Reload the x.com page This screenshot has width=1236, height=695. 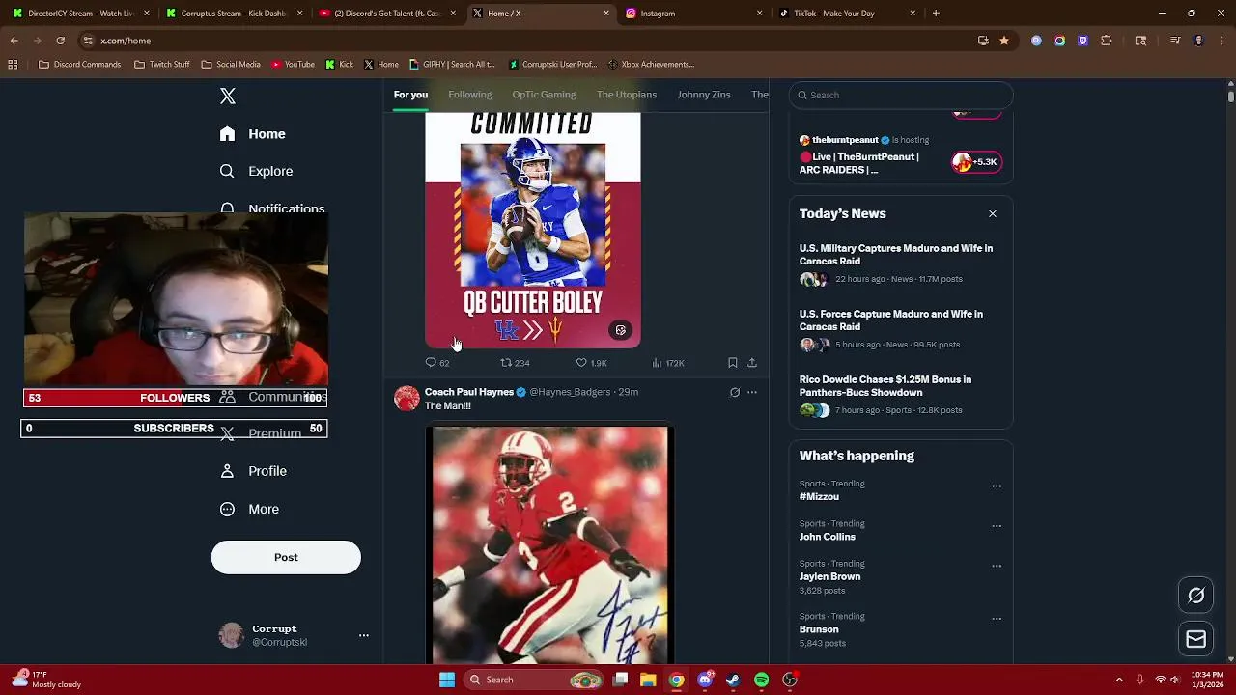[60, 41]
